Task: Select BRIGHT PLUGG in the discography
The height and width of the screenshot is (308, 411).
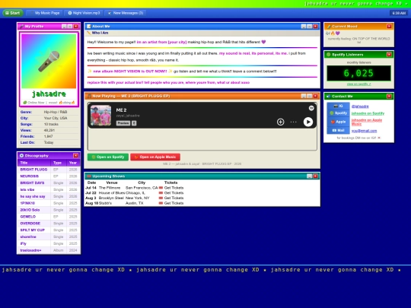Action: pos(33,170)
